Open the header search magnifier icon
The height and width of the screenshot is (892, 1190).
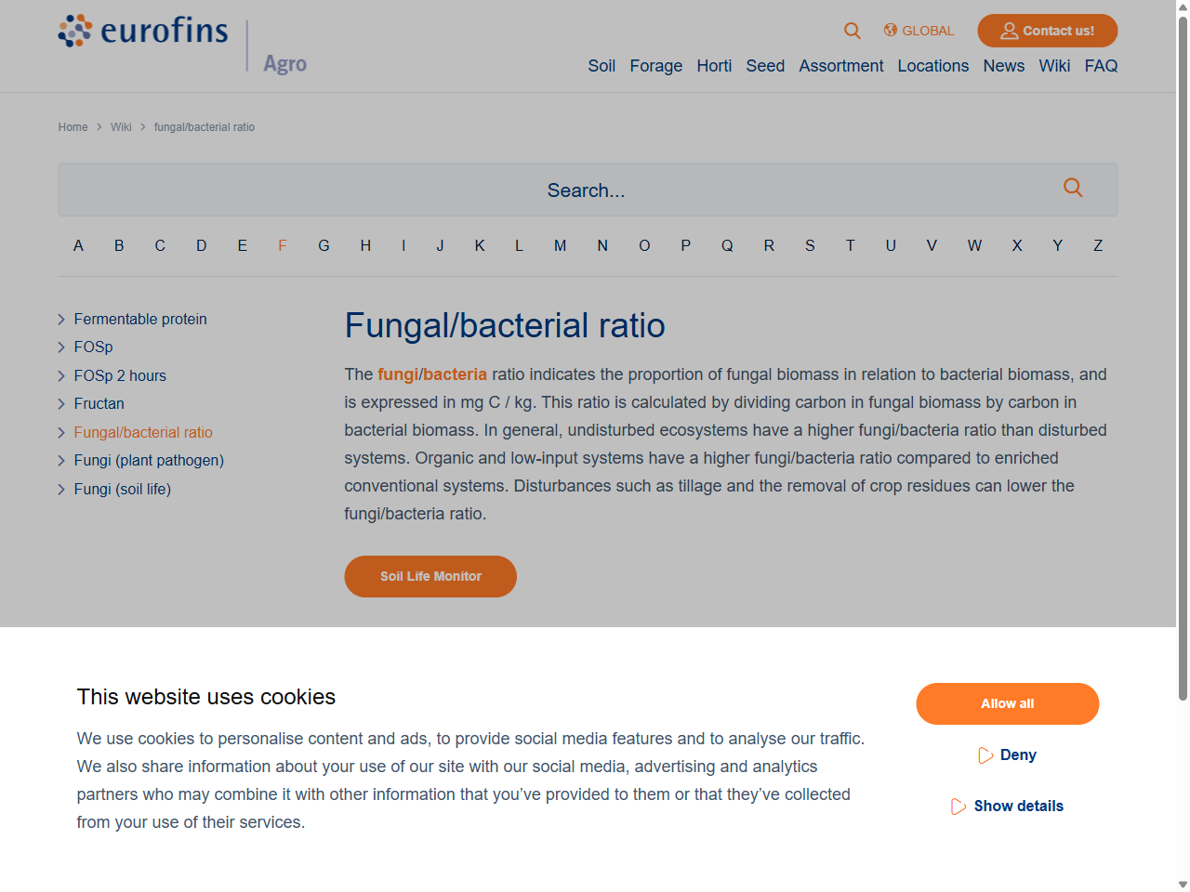852,31
